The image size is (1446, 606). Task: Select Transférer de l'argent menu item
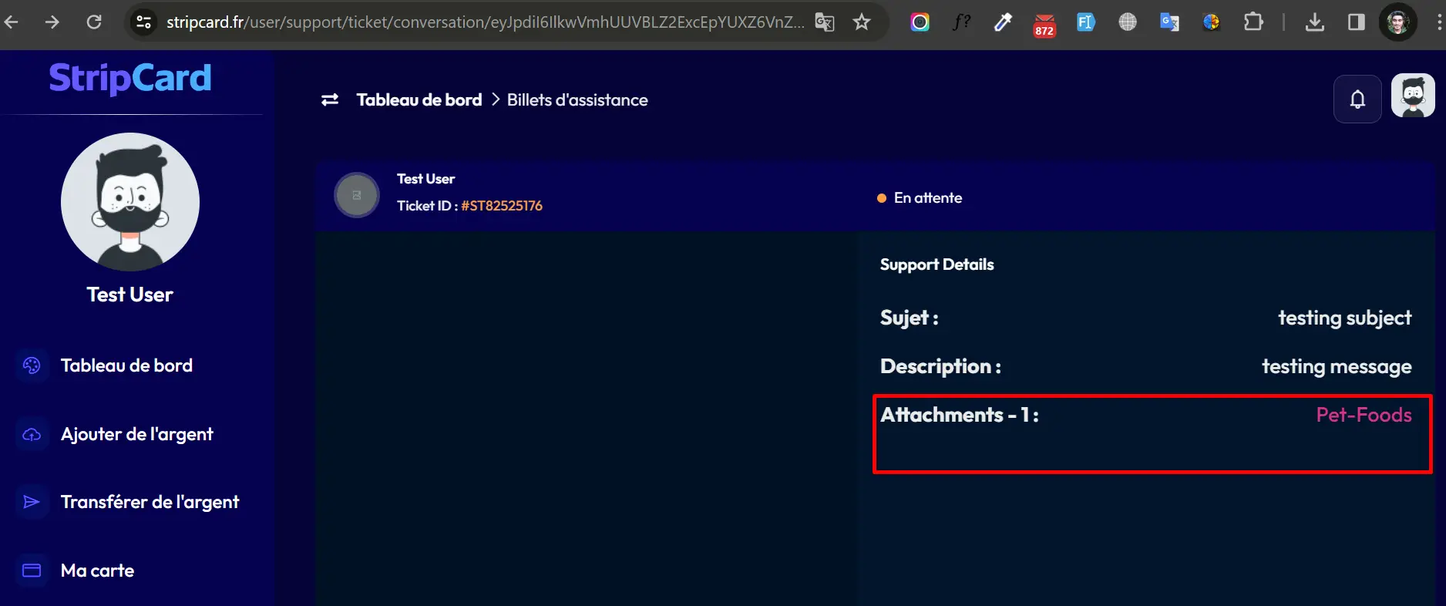[150, 502]
